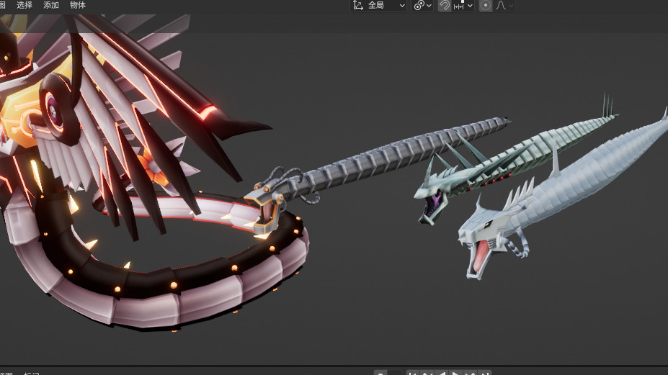Jump to the previous keyframe

[x=427, y=374]
